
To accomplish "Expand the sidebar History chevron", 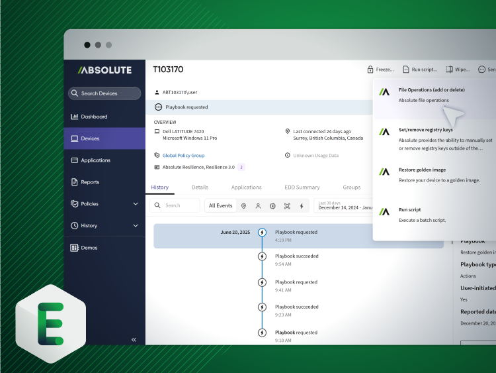I will (x=136, y=226).
